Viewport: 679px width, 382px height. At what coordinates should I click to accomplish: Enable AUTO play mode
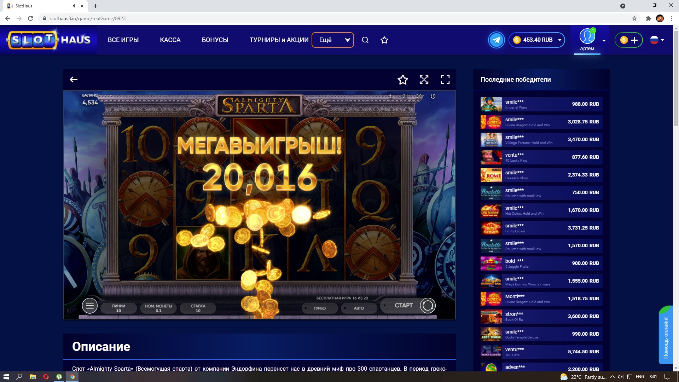pyautogui.click(x=359, y=308)
